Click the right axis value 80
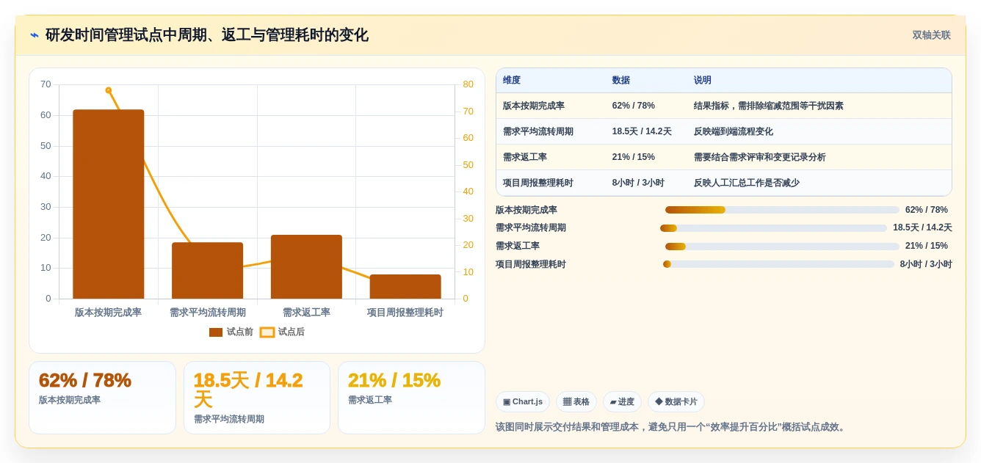 [x=468, y=84]
